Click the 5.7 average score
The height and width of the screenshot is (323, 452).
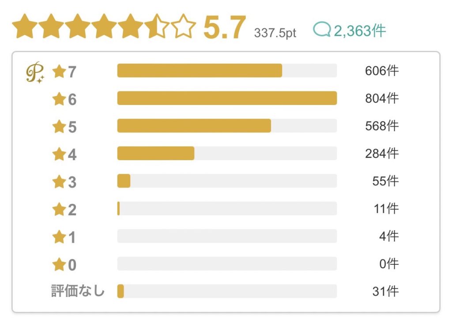225,27
